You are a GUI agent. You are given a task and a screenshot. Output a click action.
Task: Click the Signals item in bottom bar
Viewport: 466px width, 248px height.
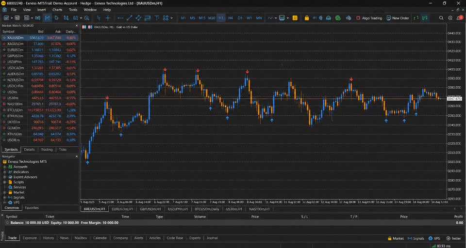416,238
